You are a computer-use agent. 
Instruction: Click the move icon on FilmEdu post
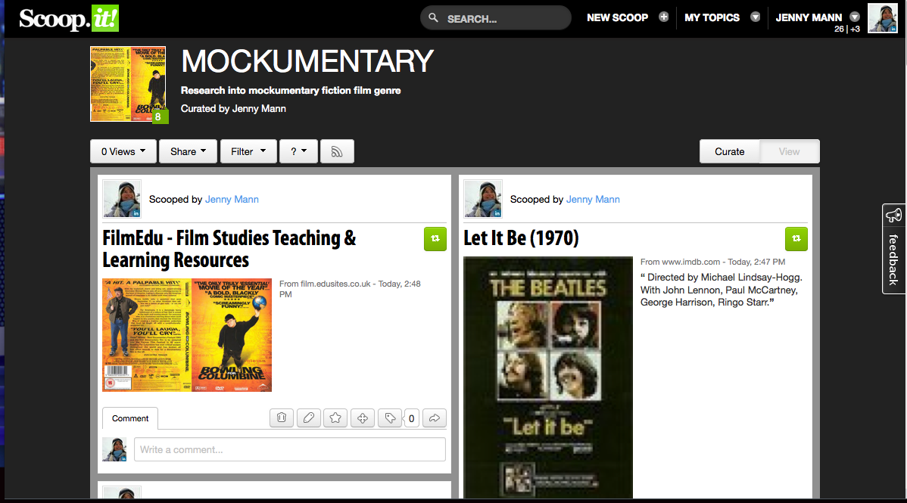tap(363, 418)
